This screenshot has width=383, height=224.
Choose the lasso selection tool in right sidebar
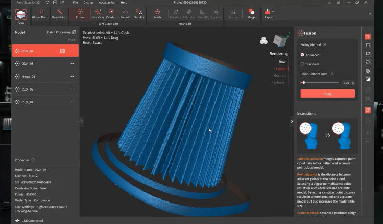368,61
